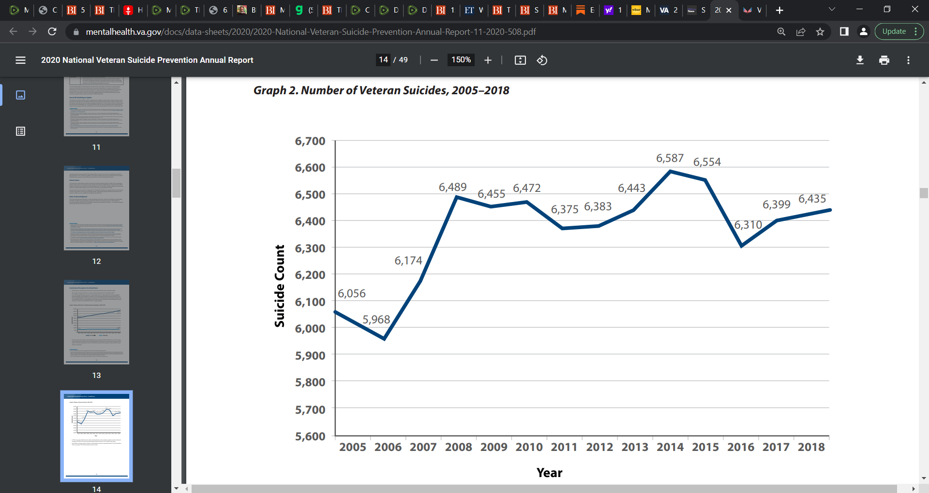Select page 13 thumbnail
This screenshot has height=493, width=929.
pyautogui.click(x=96, y=323)
